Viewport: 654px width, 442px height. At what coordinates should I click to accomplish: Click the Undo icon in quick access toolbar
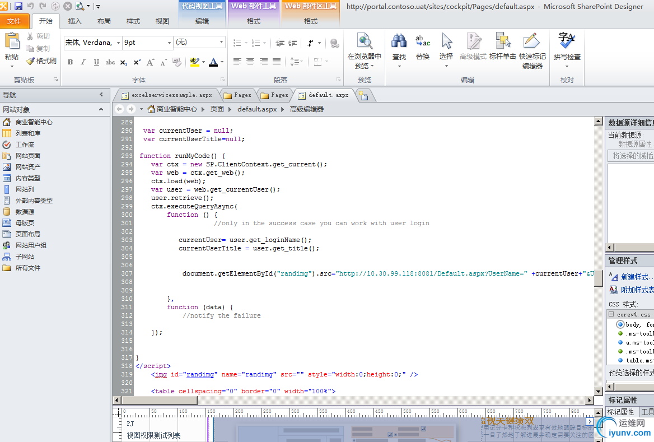coord(30,6)
